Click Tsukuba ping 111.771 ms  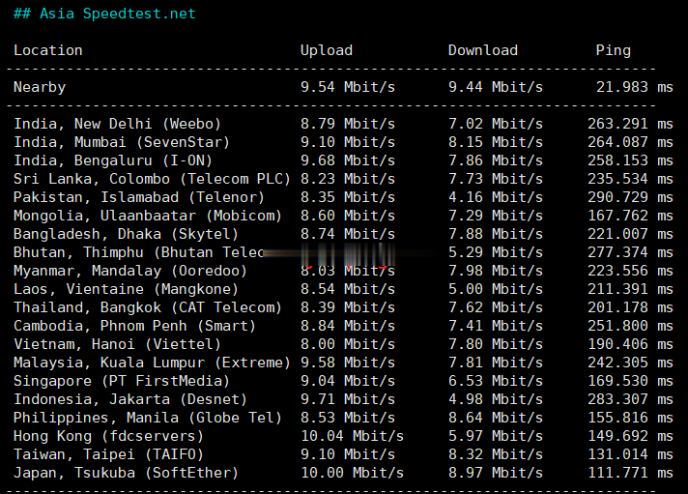630,474
